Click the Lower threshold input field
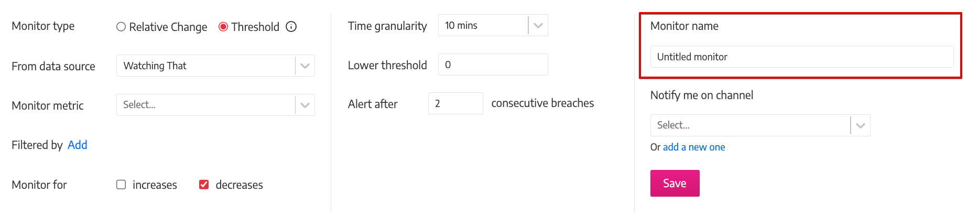 (x=493, y=65)
